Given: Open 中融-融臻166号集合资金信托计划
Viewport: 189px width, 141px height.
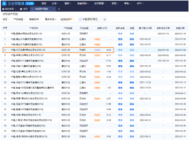Looking at the screenshot, I should coord(27,109).
